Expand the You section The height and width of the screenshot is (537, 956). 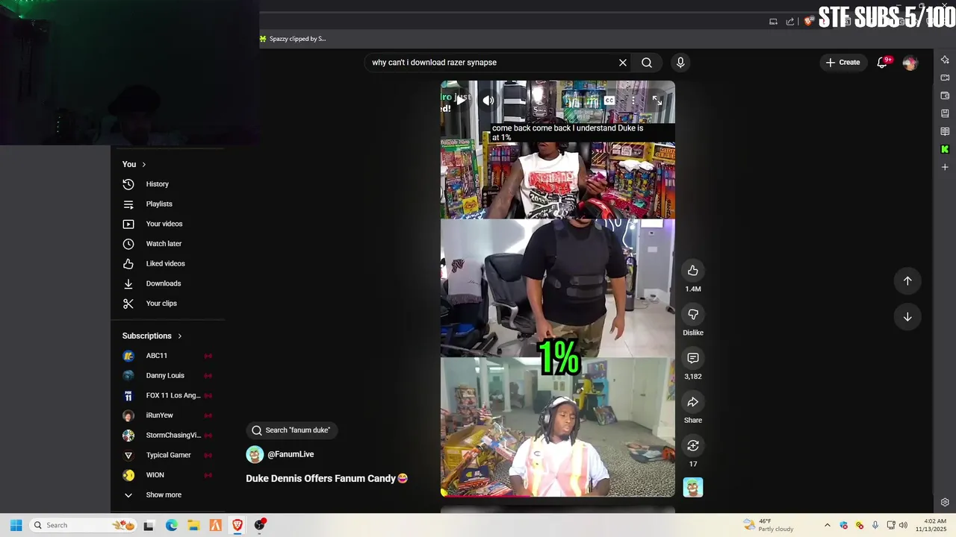134,164
